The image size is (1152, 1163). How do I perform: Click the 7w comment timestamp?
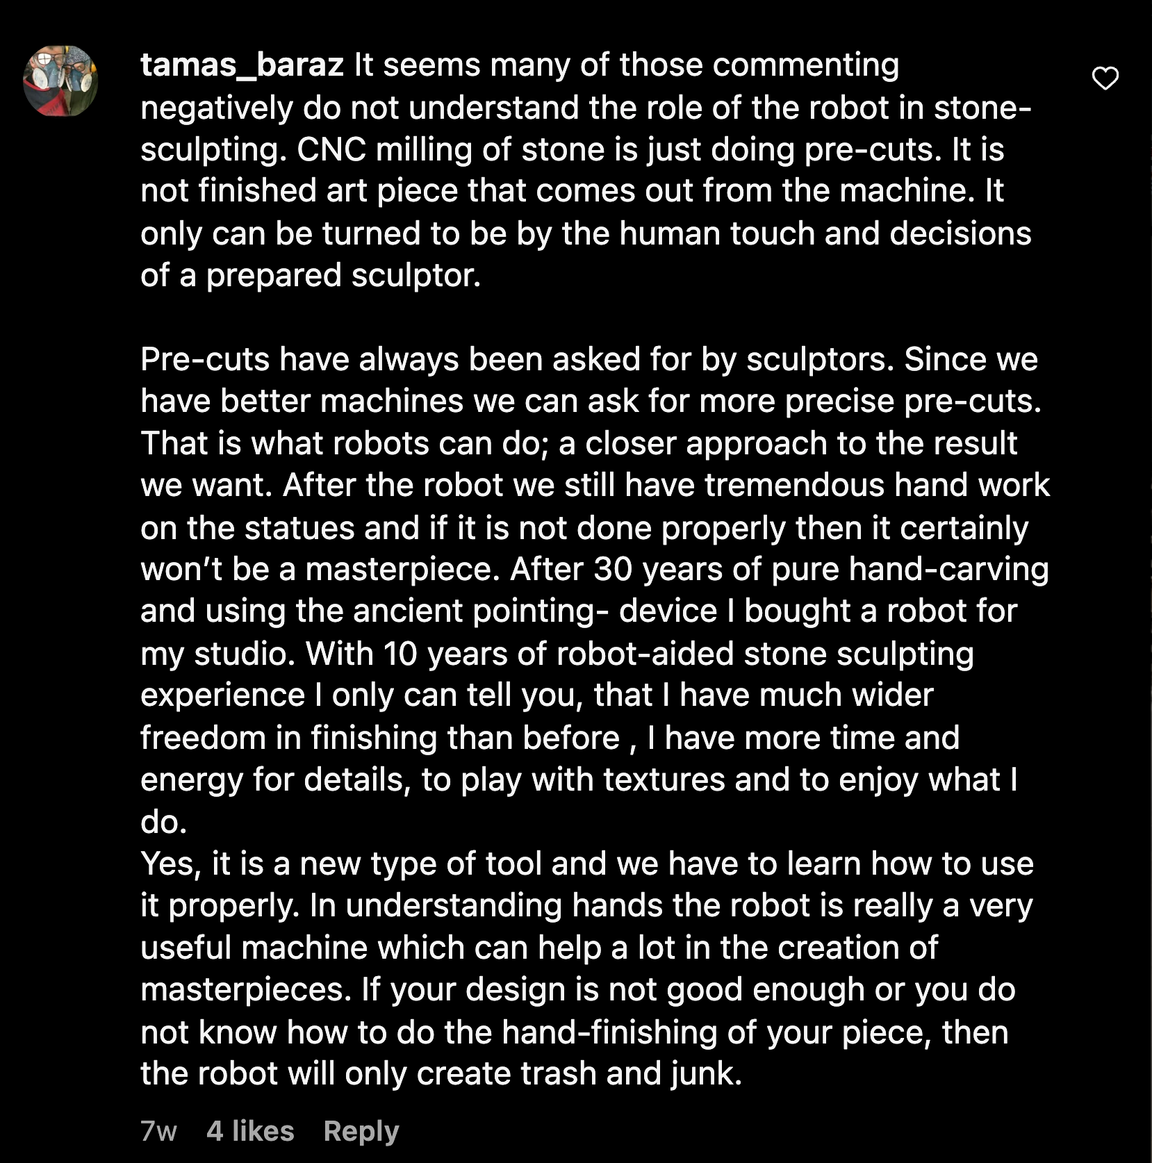tap(158, 1131)
